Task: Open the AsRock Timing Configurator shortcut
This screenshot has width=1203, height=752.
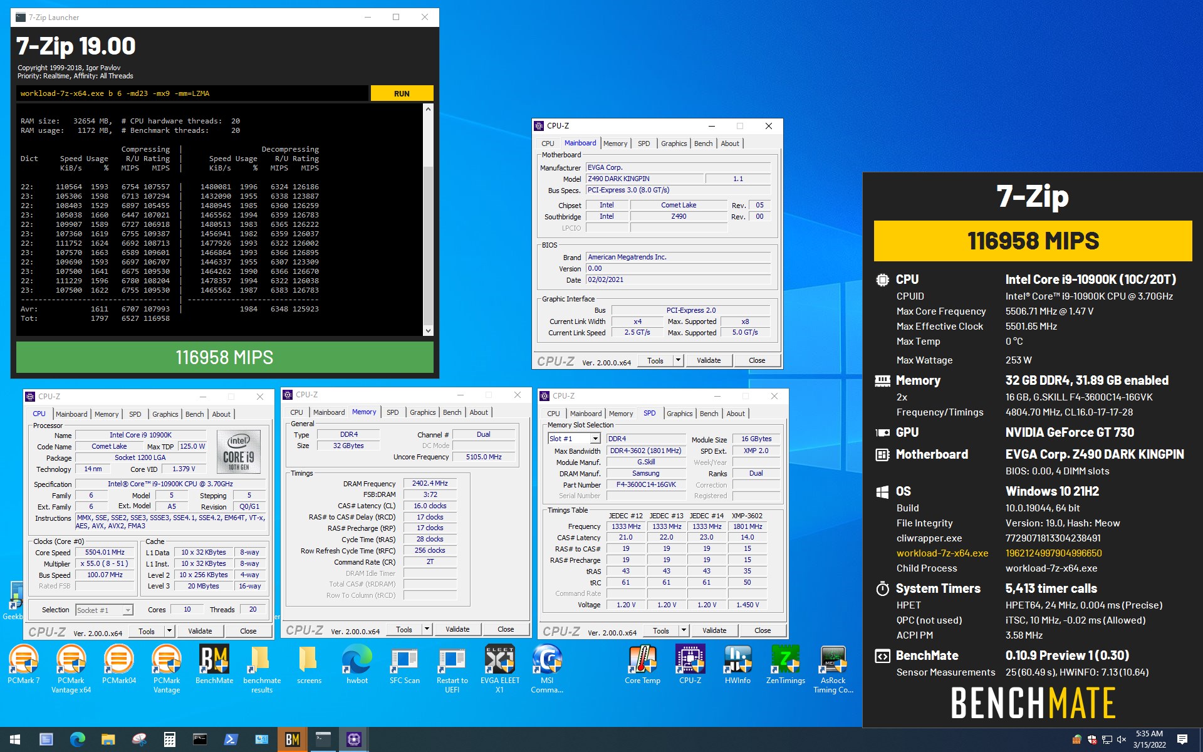Action: pyautogui.click(x=833, y=669)
